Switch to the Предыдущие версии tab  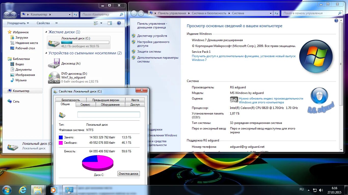pyautogui.click(x=106, y=100)
